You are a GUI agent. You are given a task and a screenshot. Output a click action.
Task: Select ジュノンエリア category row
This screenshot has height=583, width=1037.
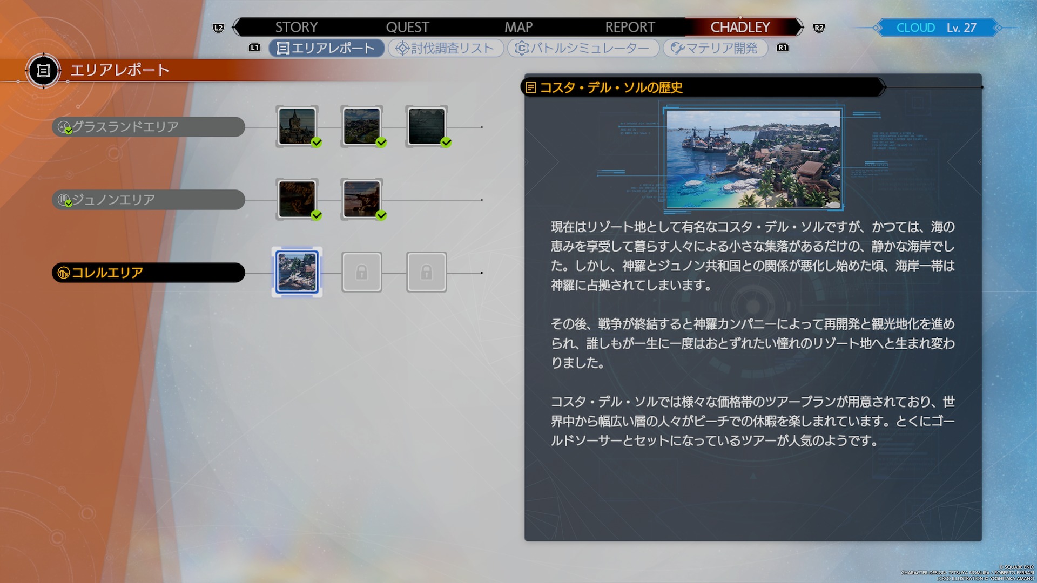point(148,200)
